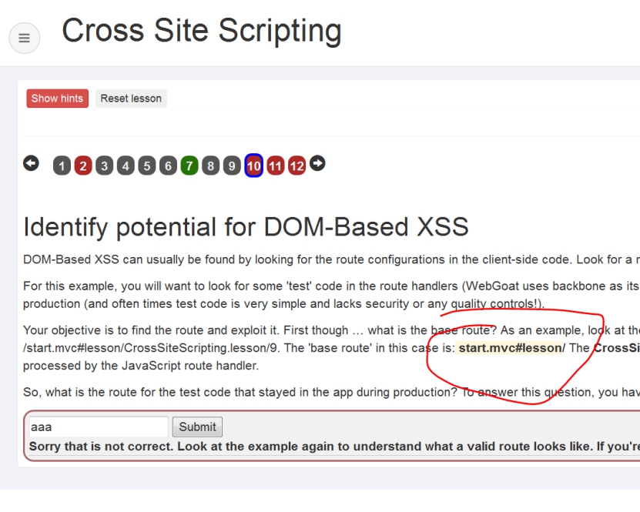This screenshot has width=640, height=512.
Task: Open lesson page 6
Action: click(168, 166)
